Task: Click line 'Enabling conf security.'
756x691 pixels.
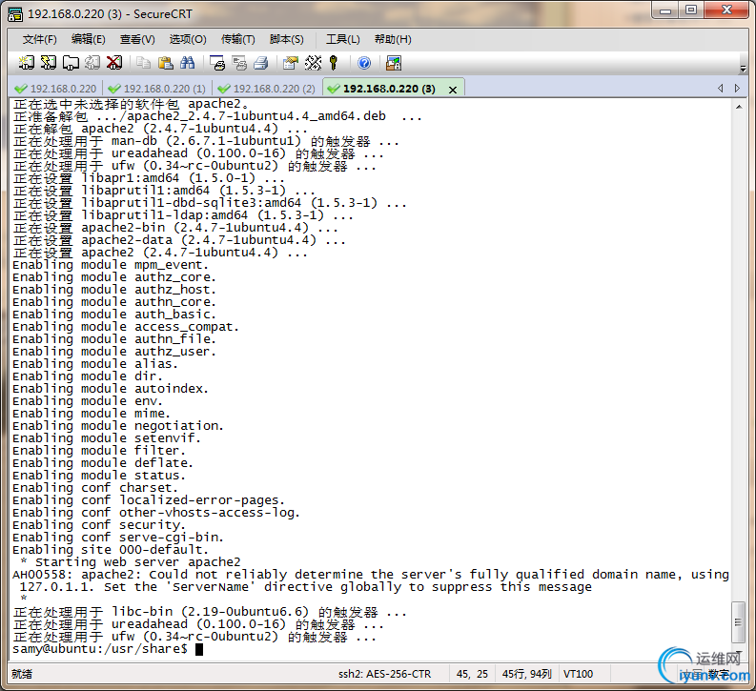Action: point(99,525)
